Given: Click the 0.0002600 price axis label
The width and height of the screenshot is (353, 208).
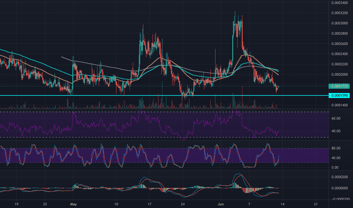Looking at the screenshot, I should coord(339,43).
